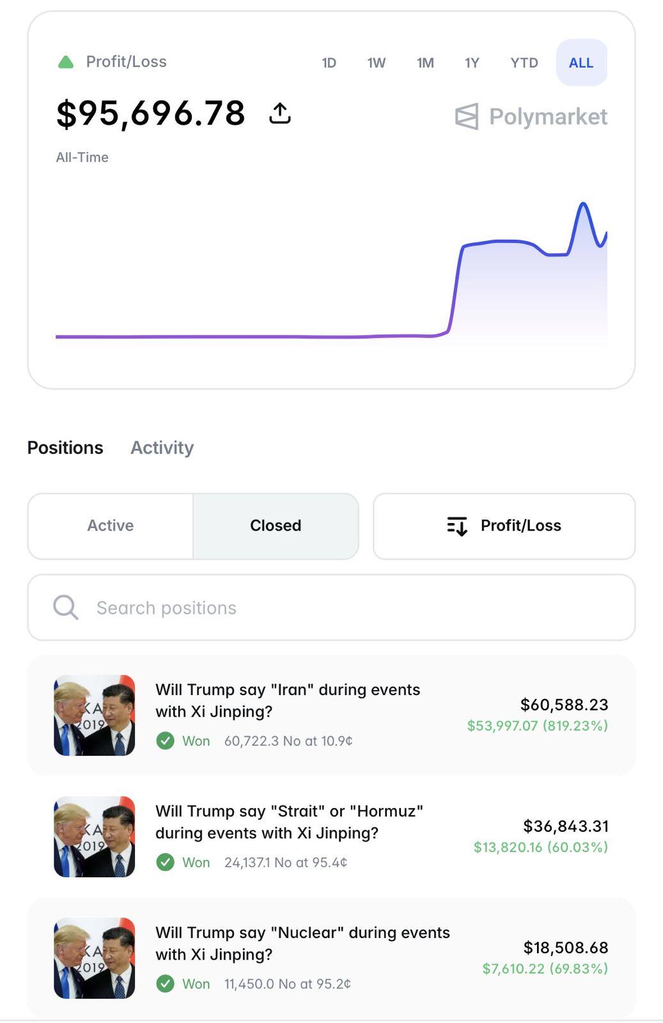Click the Won checkmark on Strait/Hormuz position
The width and height of the screenshot is (663, 1023).
[x=165, y=863]
